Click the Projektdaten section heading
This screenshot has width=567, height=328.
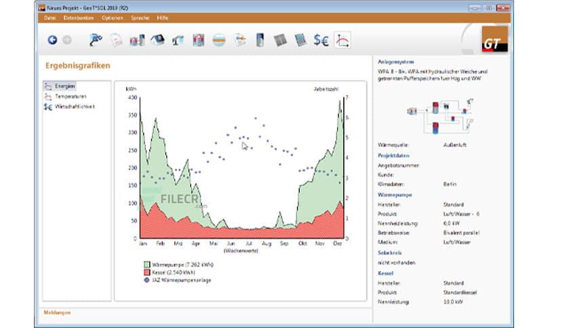[x=393, y=155]
